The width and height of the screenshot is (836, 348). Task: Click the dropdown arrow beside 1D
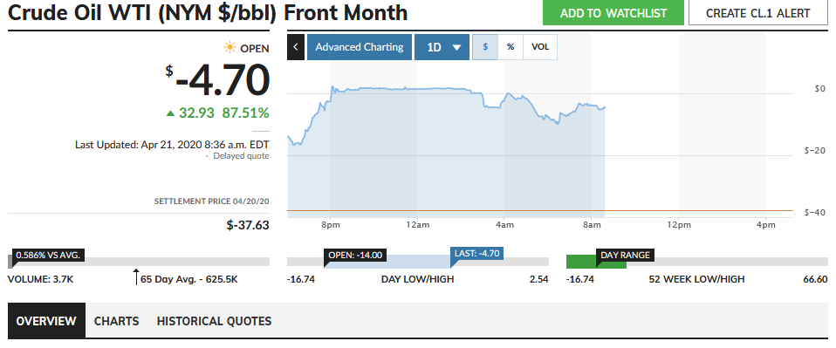[456, 47]
